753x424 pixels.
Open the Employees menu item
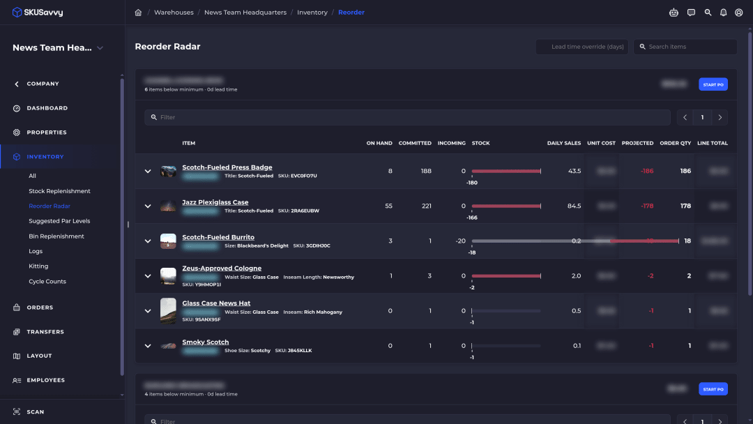[x=45, y=380]
